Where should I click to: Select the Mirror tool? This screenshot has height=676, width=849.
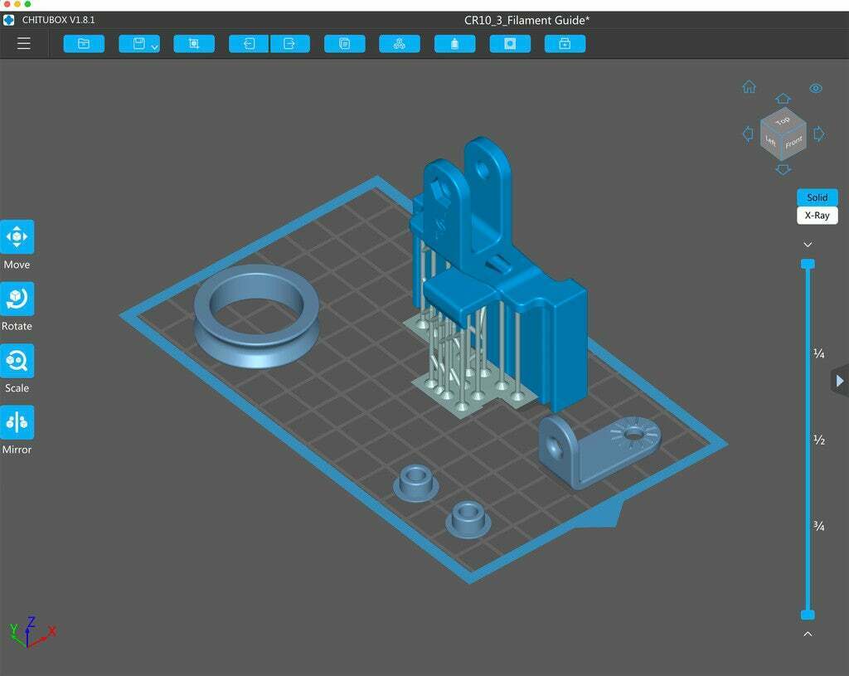click(x=17, y=422)
